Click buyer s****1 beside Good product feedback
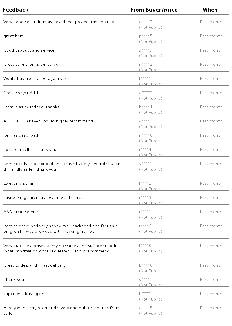 tap(145, 50)
